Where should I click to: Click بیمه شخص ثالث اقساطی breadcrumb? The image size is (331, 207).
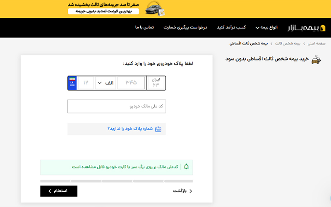point(249,43)
